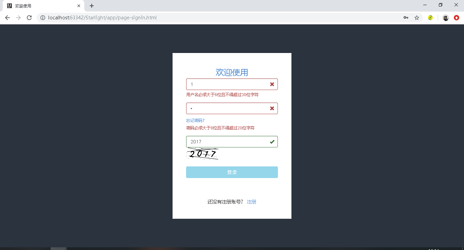Click the 2017 captcha image
Screen dimensions: 464x250
[203, 154]
